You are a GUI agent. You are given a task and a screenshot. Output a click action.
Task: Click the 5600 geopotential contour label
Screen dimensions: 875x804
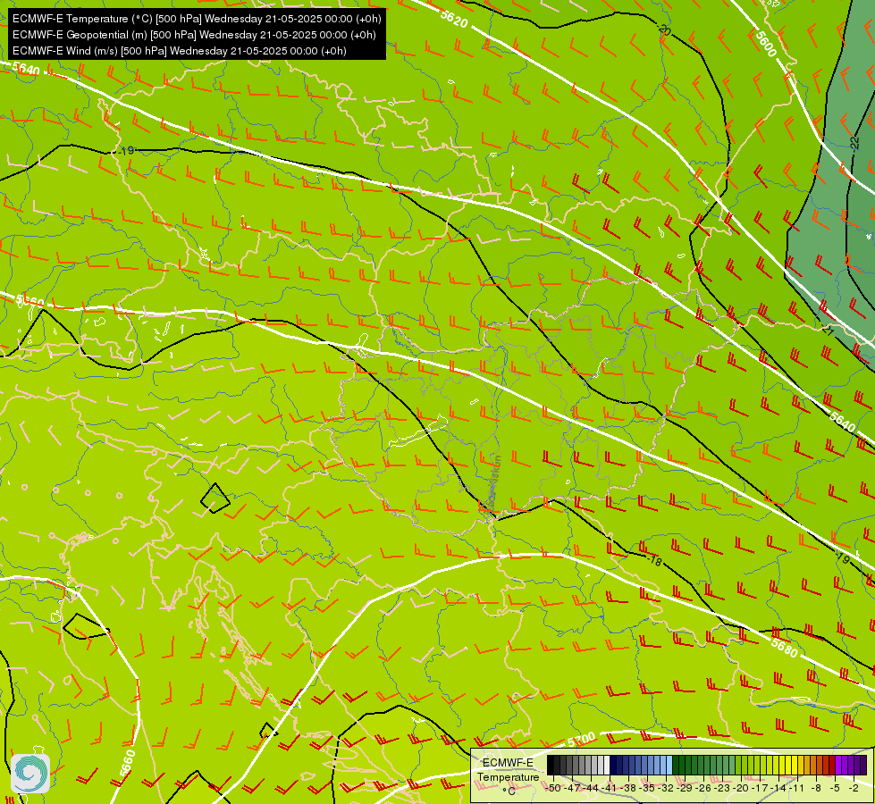[766, 44]
